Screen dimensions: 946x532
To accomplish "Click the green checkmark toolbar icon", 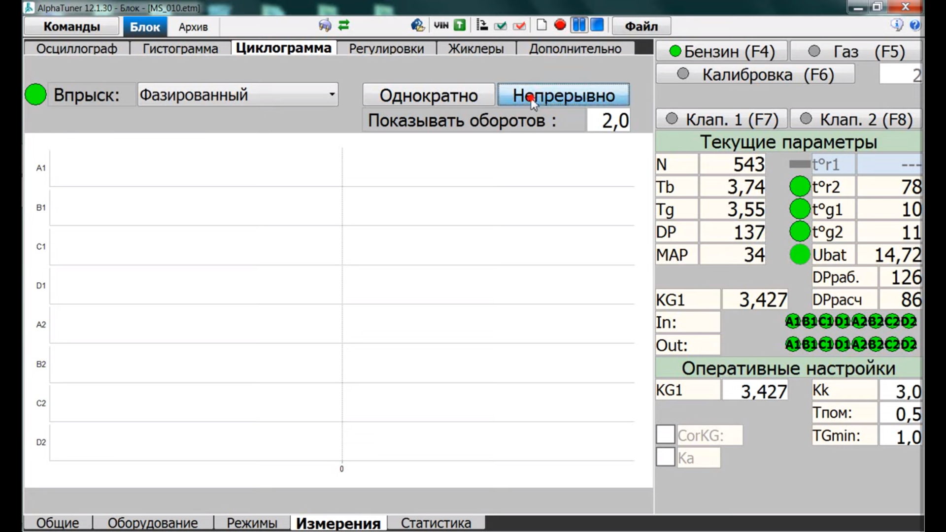I will [501, 26].
